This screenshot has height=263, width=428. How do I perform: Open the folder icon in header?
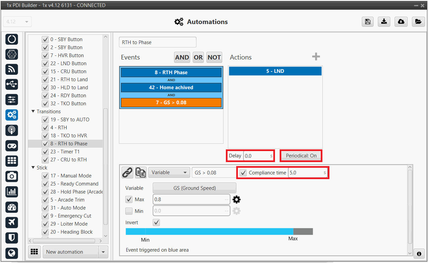418,22
